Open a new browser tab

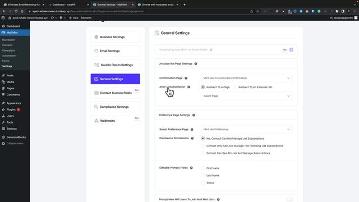185,4
